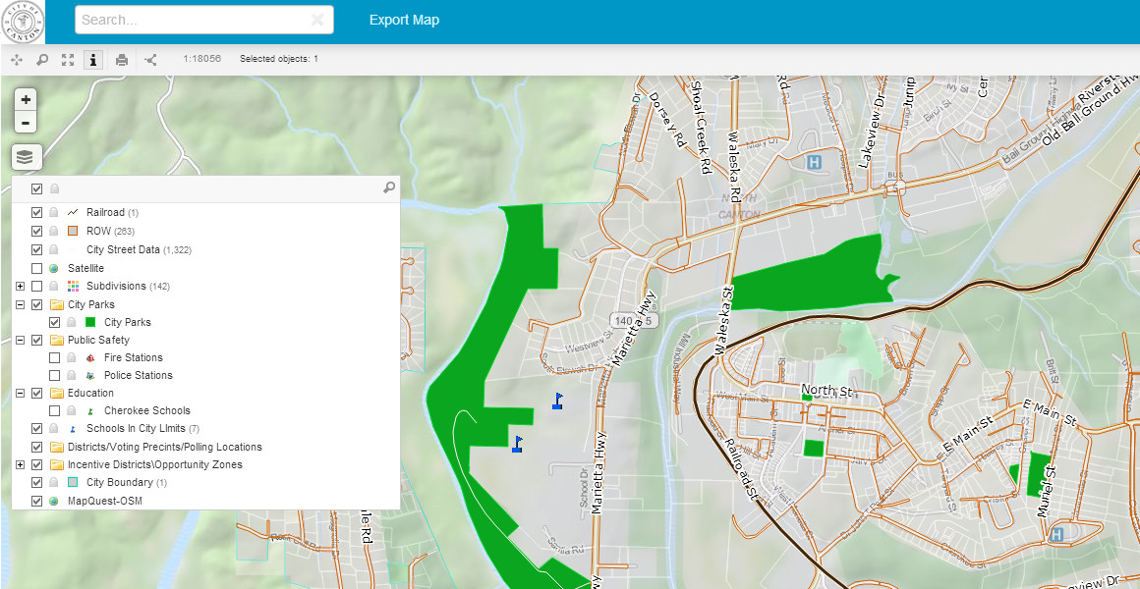
Task: Select the pan tool in the toolbar
Action: [16, 59]
